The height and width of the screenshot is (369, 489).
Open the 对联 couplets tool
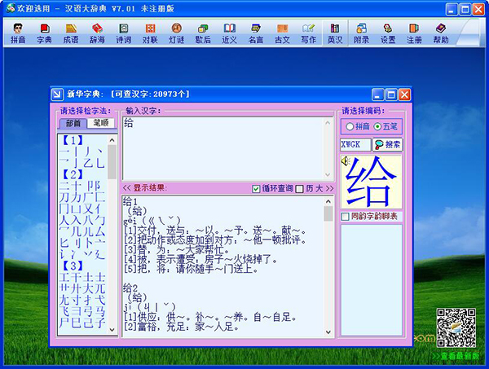coord(150,33)
